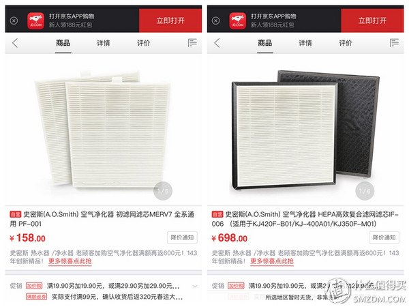409x307 pixels.
Task: Tap JD.COM logo in right banner
Action: coord(238,21)
